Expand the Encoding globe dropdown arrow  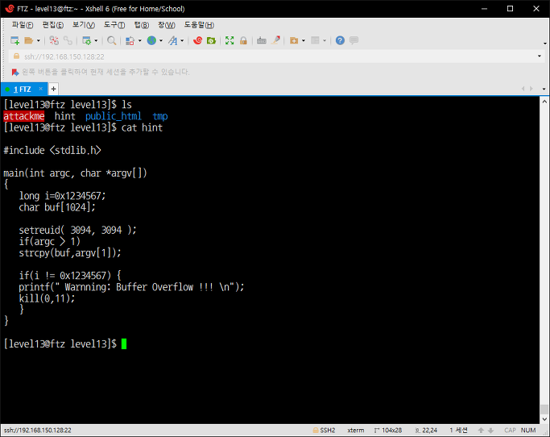pos(161,41)
